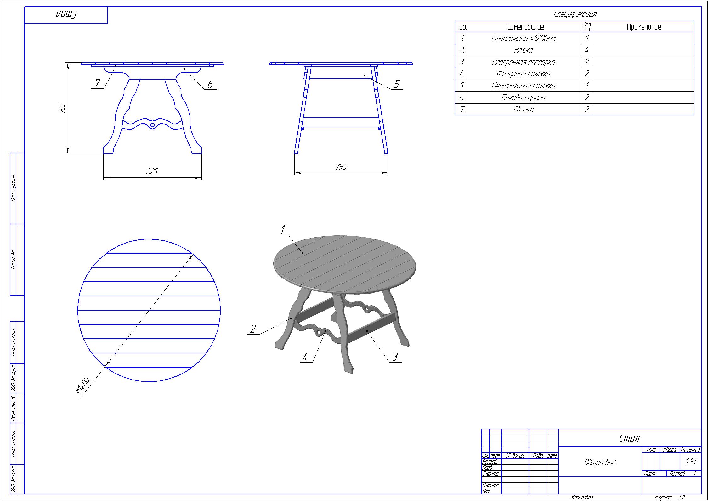Select the 'Центральная стяжка' table cell
The image size is (708, 501).
[524, 86]
